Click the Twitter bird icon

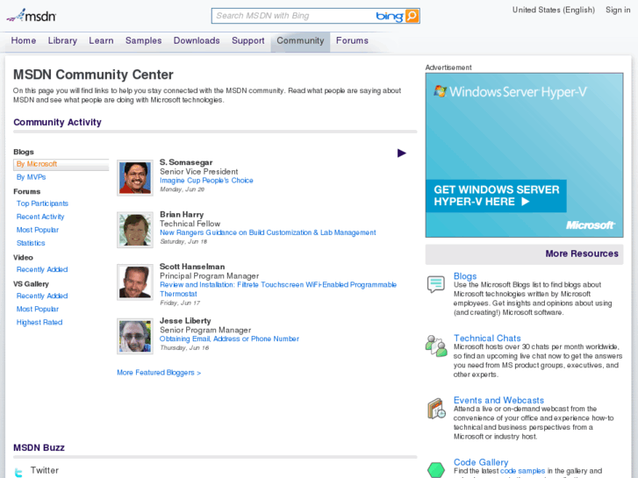tap(18, 473)
